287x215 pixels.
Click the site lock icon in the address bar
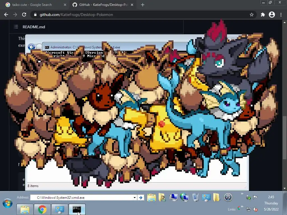tap(35, 15)
